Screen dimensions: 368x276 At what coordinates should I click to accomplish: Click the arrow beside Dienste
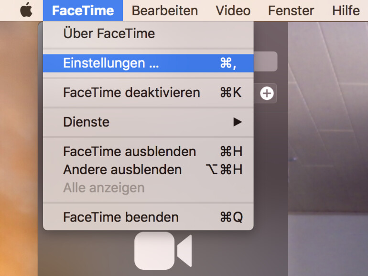click(x=238, y=122)
